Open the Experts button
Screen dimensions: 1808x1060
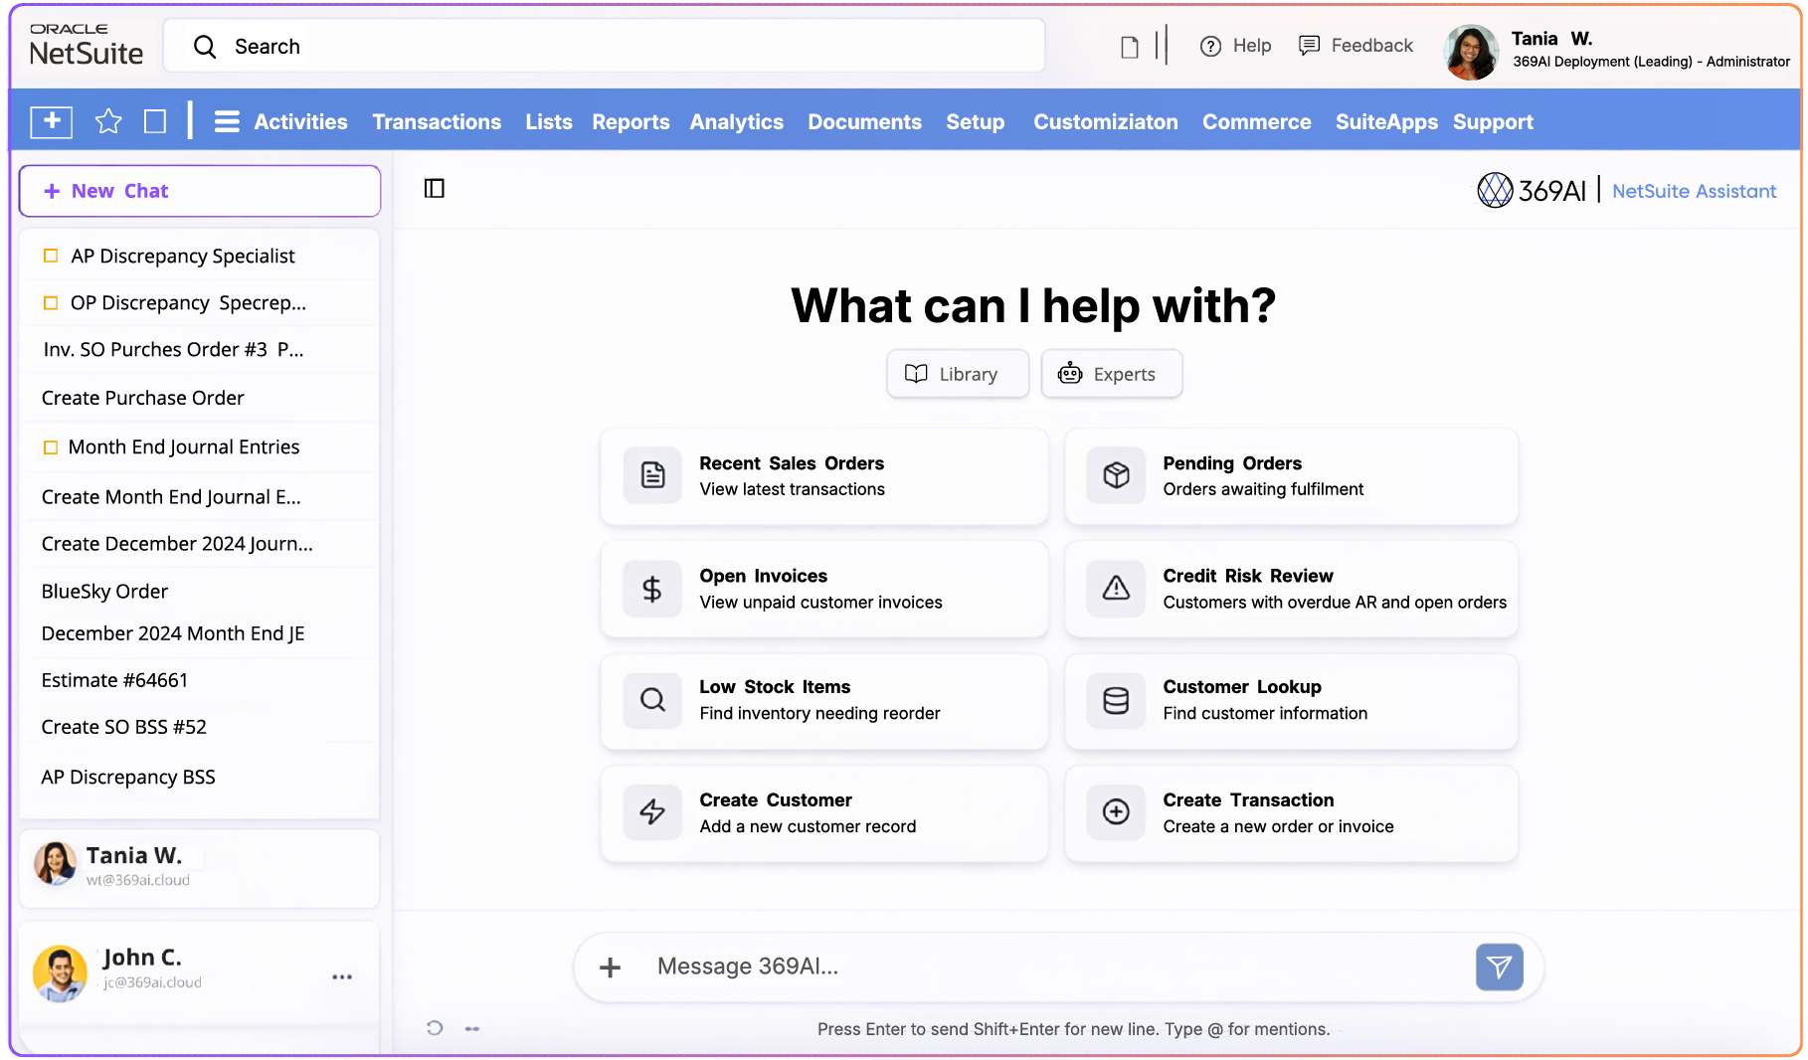point(1112,374)
